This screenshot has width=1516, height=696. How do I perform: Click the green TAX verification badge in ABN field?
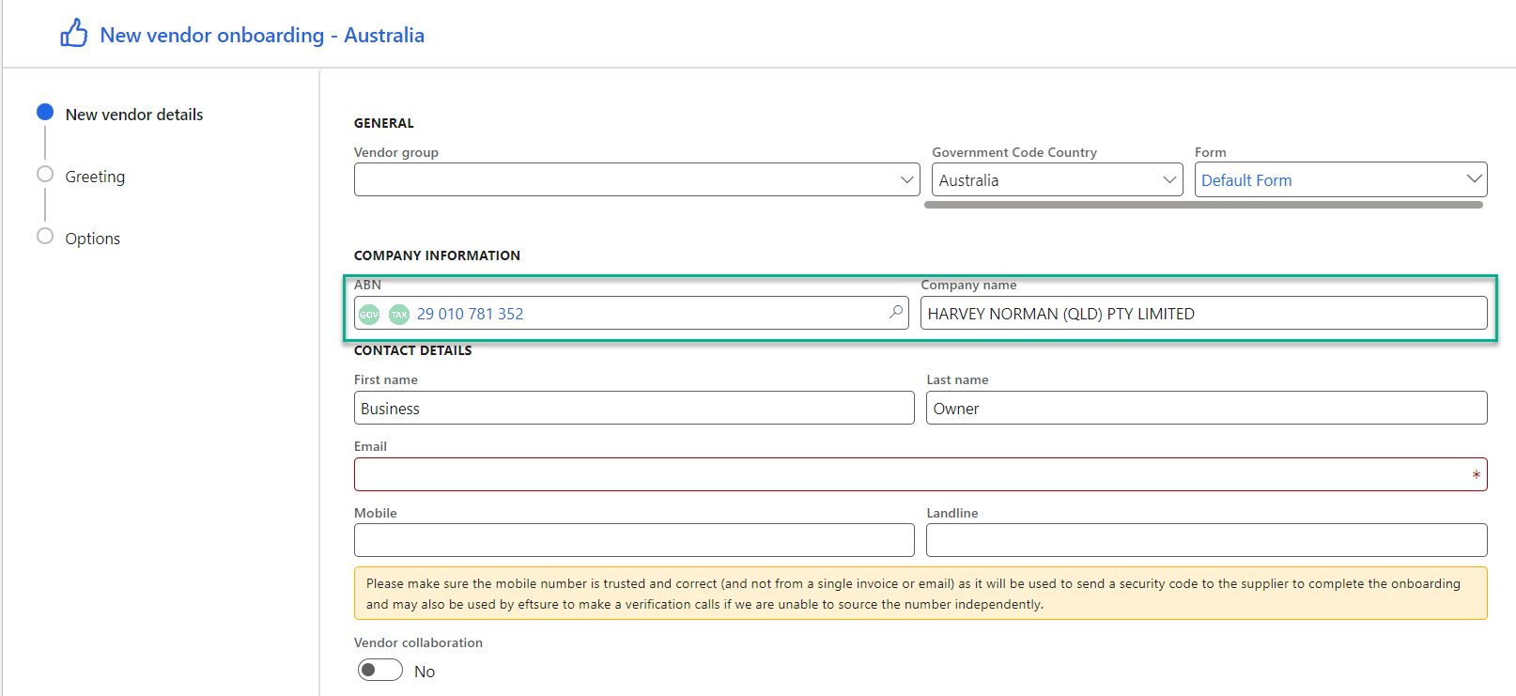click(399, 314)
